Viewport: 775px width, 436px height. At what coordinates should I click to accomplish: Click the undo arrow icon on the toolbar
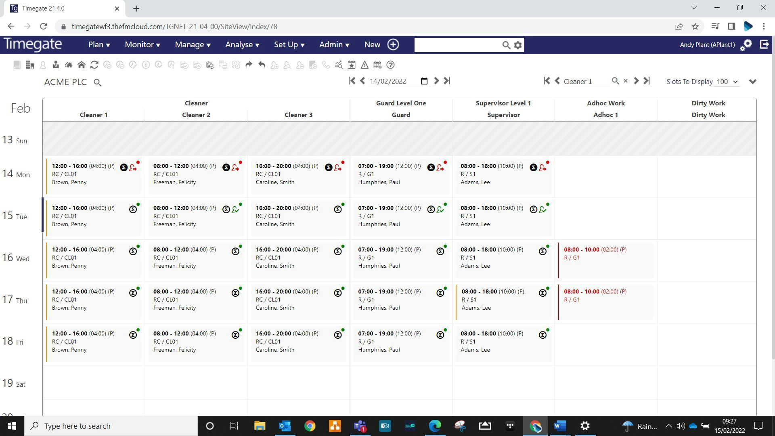click(262, 65)
